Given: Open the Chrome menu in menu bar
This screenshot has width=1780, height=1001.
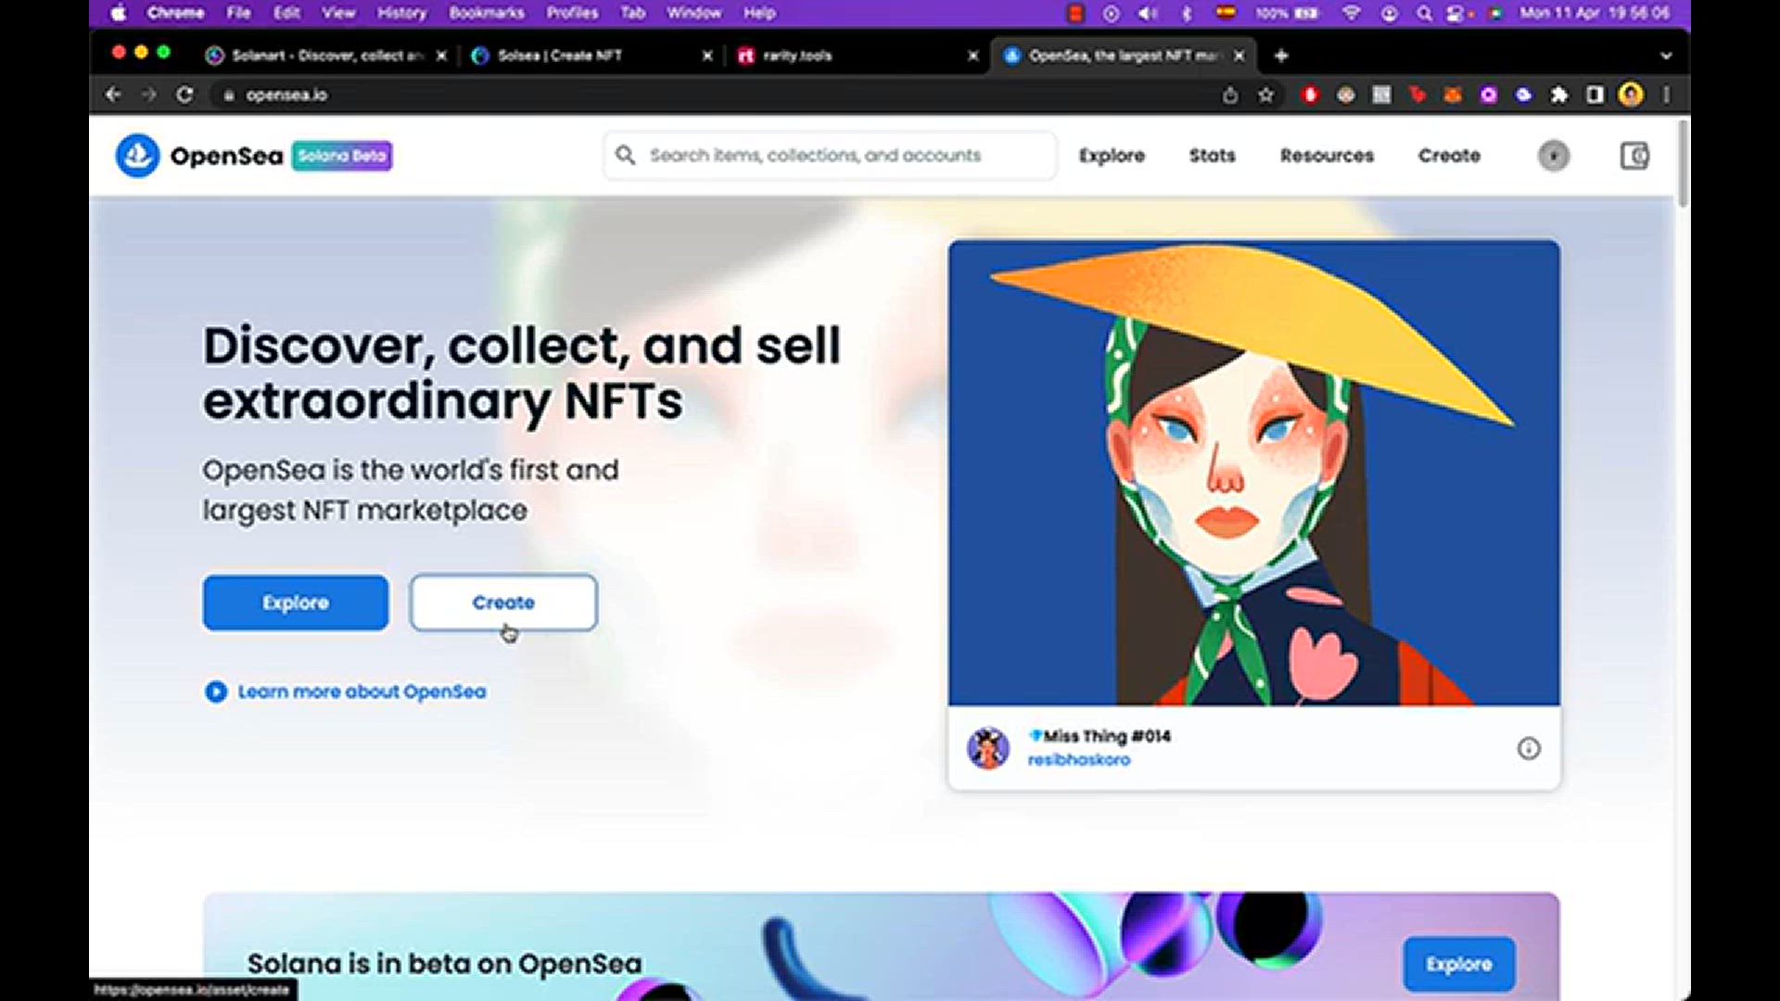Looking at the screenshot, I should (175, 13).
